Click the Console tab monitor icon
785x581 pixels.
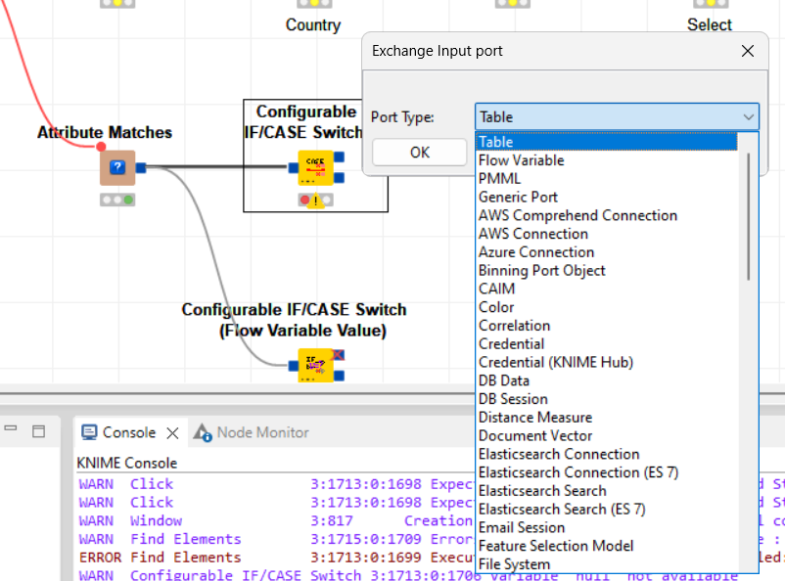[89, 432]
